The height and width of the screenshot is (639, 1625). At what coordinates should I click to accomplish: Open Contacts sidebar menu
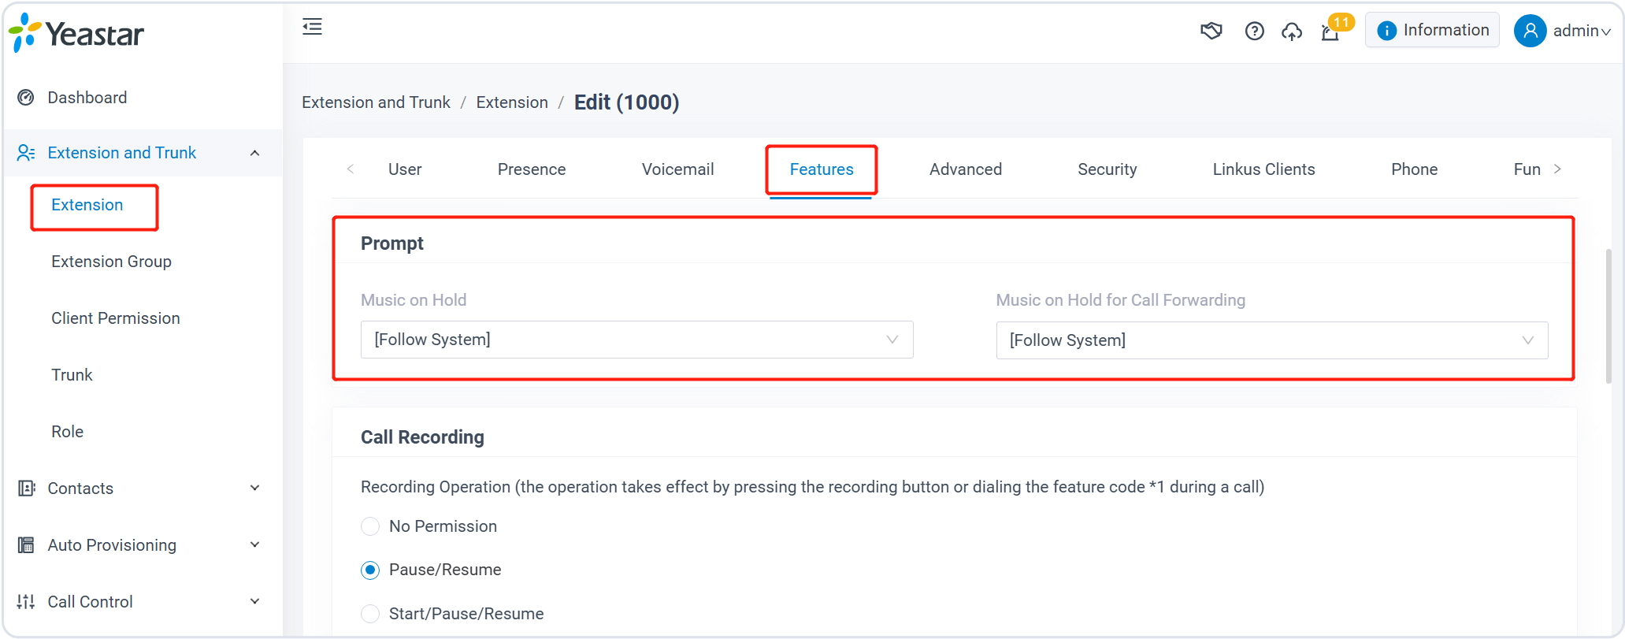(142, 489)
